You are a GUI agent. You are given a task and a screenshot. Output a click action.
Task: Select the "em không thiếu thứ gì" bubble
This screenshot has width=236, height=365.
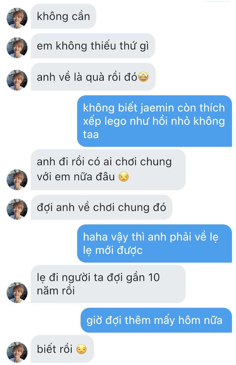[x=93, y=46]
